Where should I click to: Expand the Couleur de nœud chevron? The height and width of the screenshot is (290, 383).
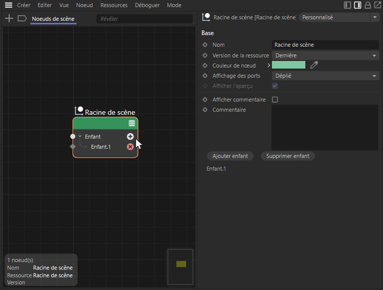pos(269,66)
